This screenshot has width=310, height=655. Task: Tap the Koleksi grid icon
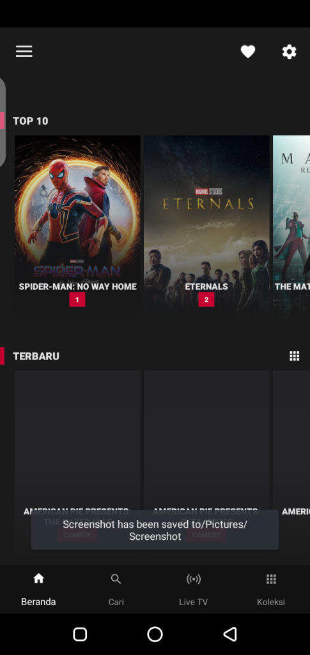271,579
